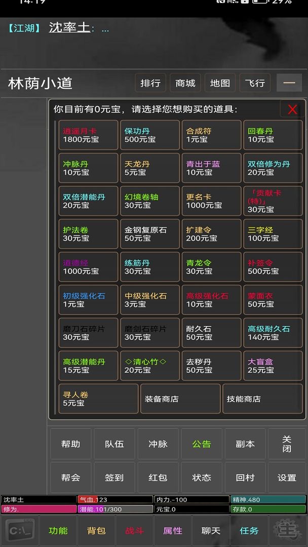Click the 签到 check-in button
Viewport: 308px width, 547px height.
pyautogui.click(x=114, y=478)
